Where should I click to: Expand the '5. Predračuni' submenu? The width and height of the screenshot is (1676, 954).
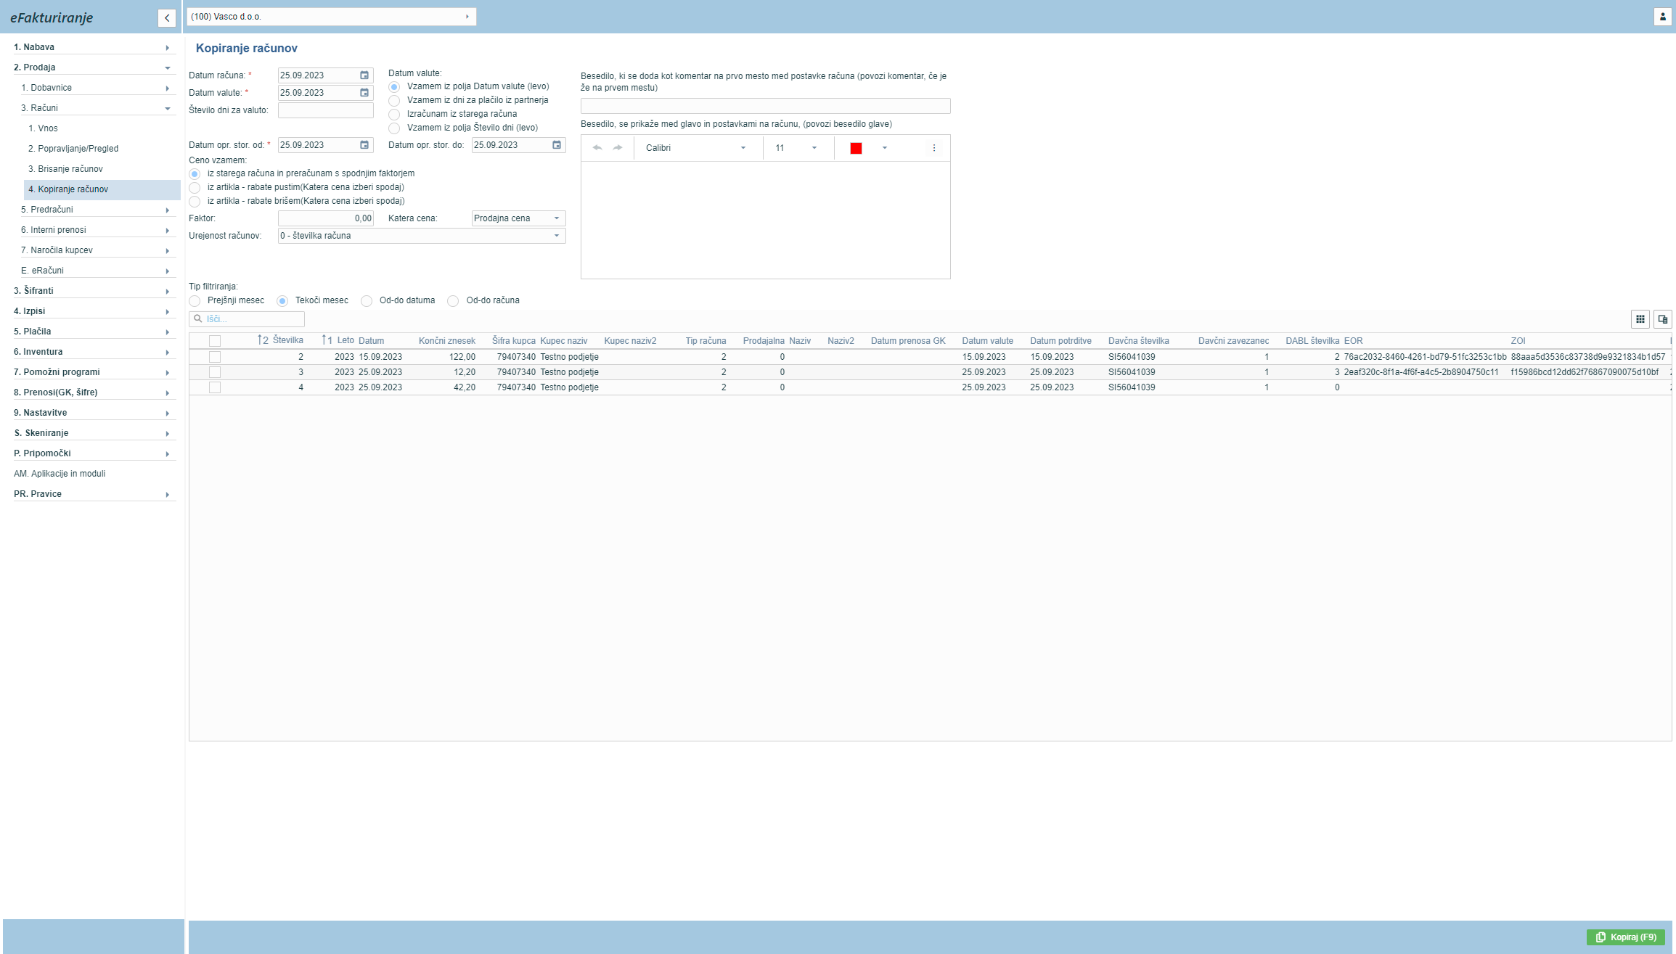[98, 210]
